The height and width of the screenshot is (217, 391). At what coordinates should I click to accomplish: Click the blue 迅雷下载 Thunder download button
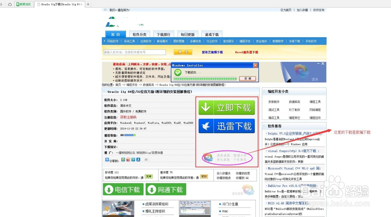coord(226,126)
